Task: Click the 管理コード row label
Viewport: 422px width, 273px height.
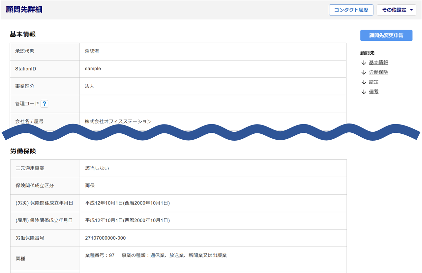Action: coord(27,104)
